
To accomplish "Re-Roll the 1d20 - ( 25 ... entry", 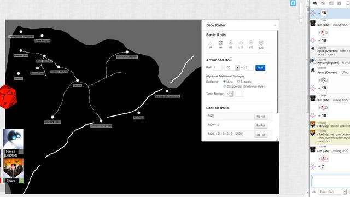I will (x=261, y=135).
